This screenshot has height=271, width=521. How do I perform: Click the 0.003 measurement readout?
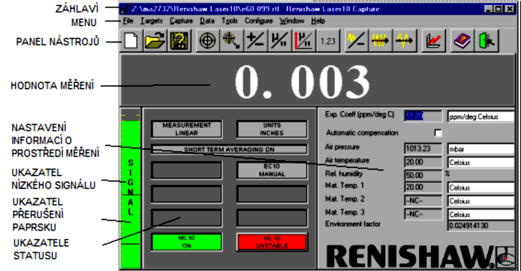click(x=302, y=81)
